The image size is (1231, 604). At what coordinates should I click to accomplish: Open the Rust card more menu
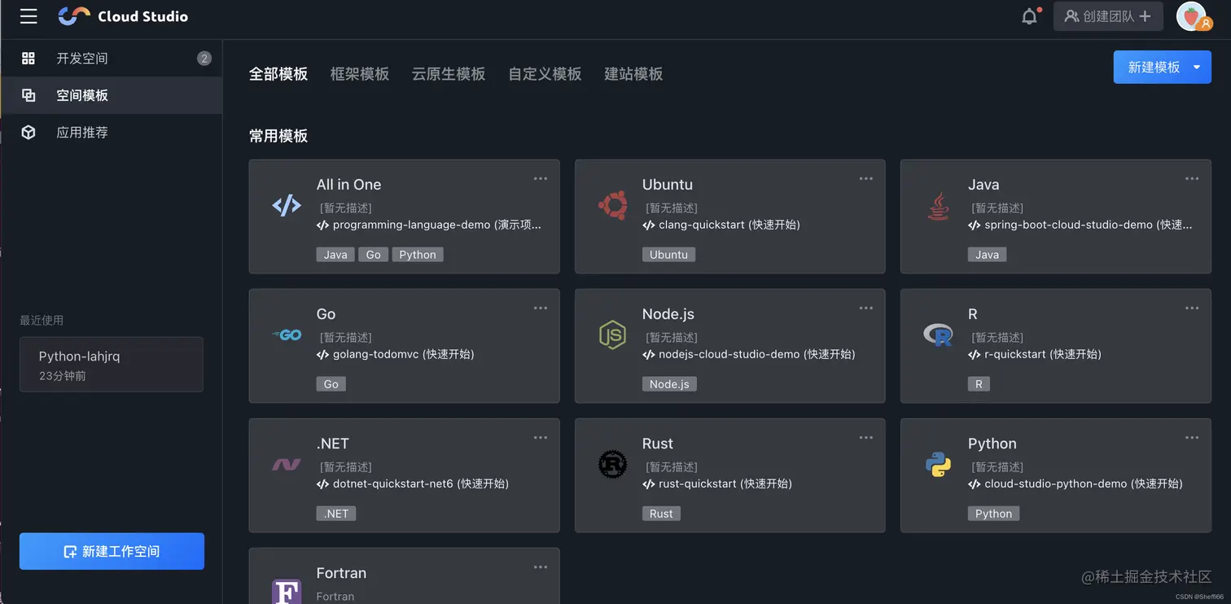[x=866, y=437]
